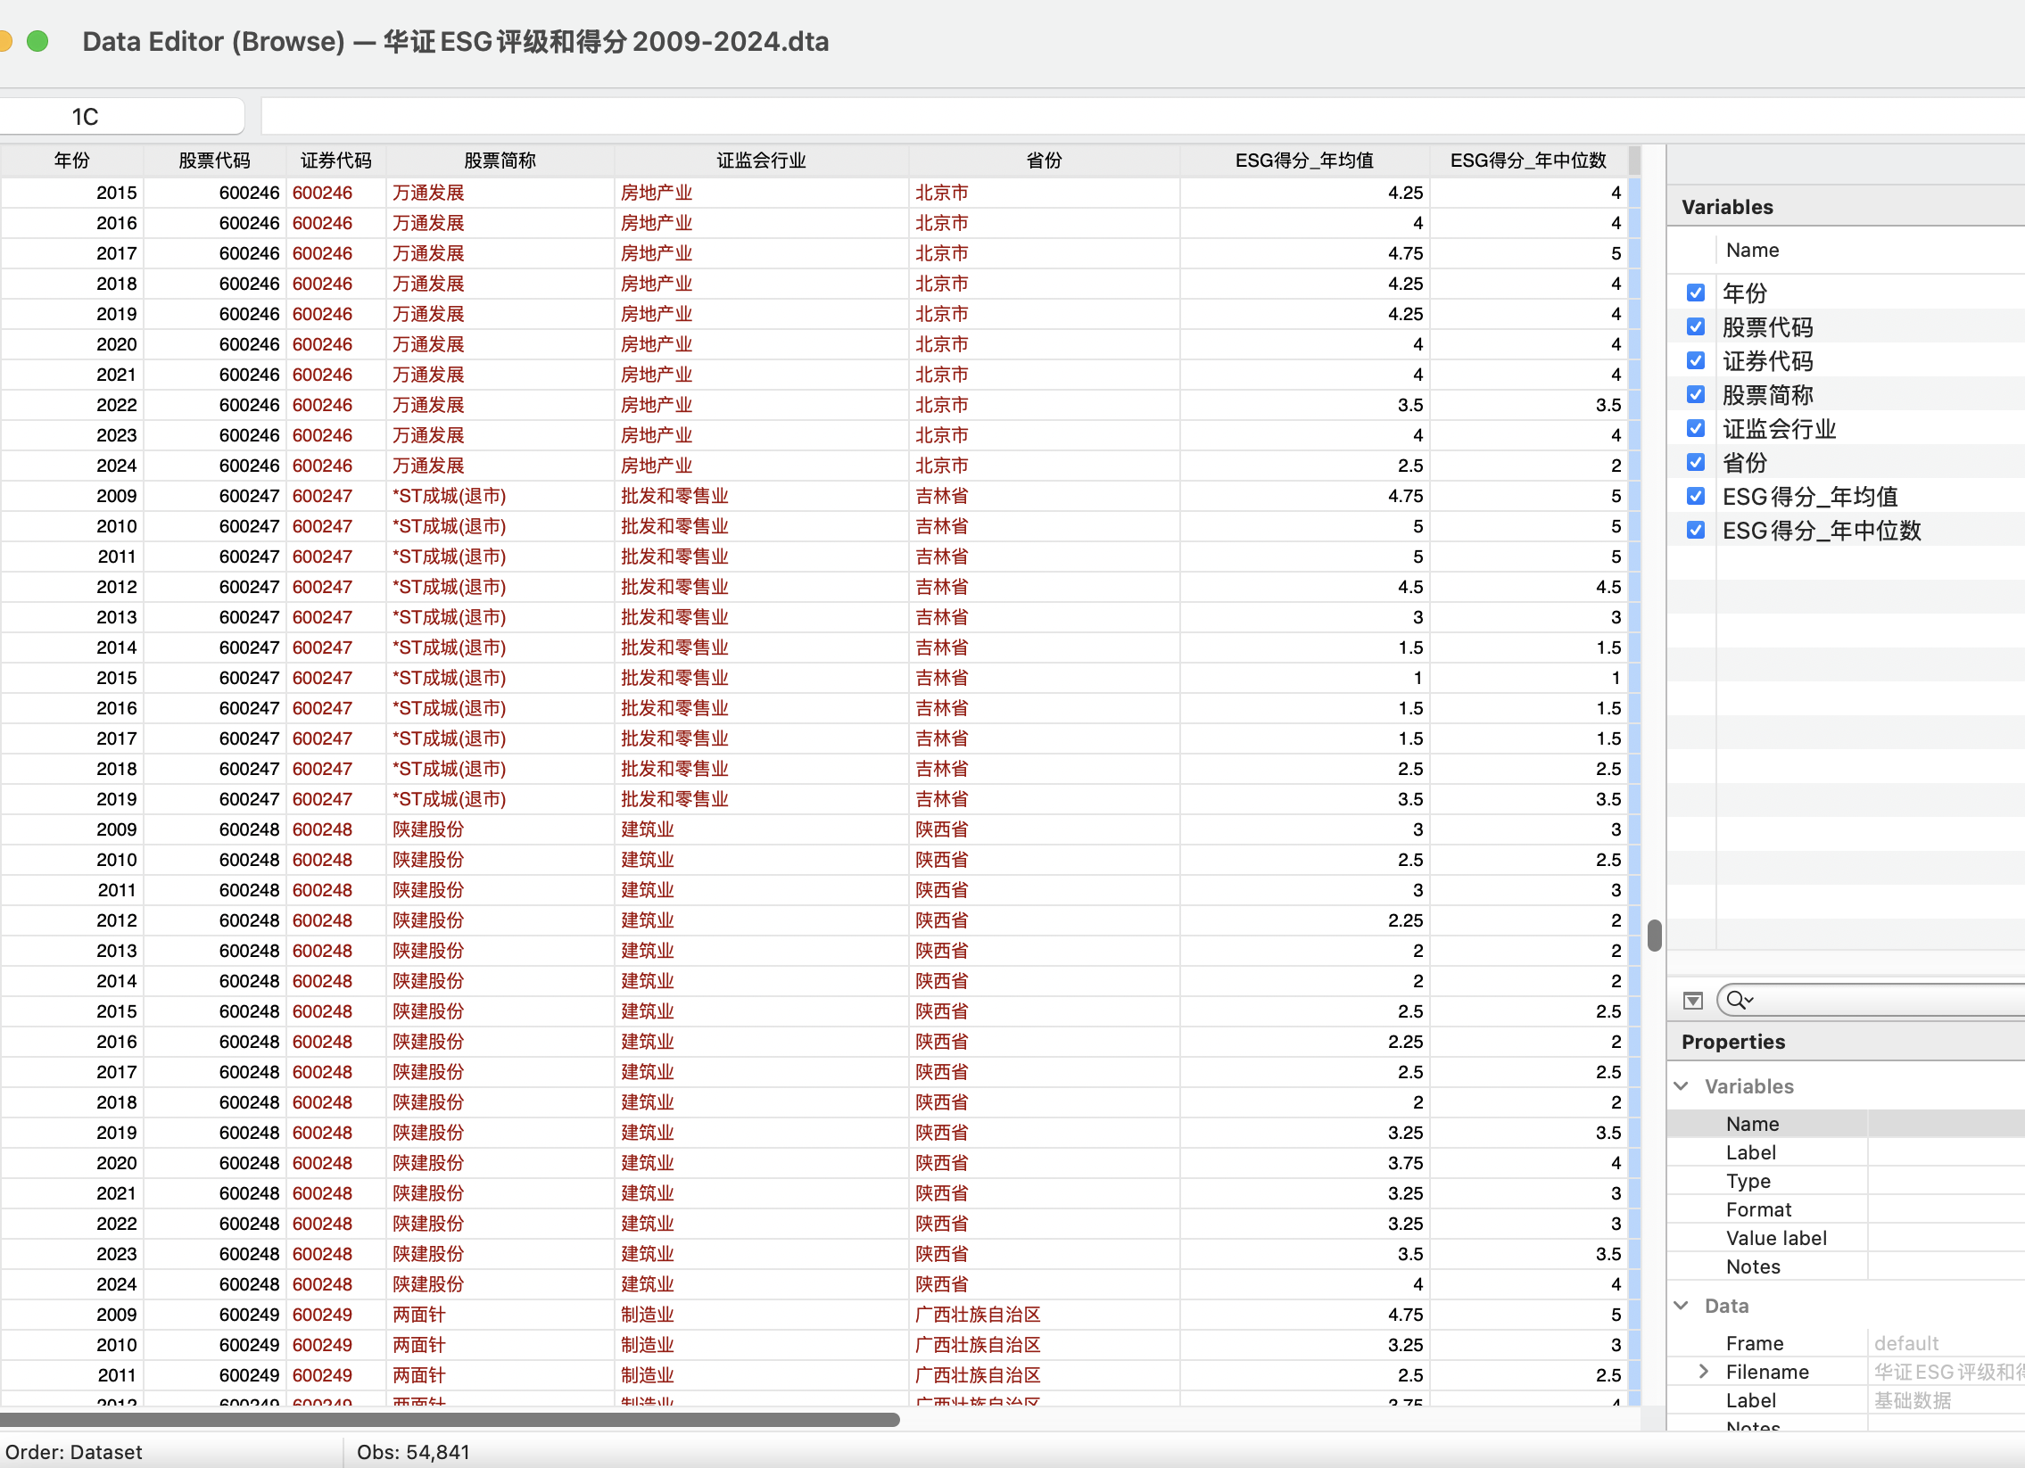Select the Format property row
This screenshot has height=1468, width=2025.
tap(1758, 1209)
